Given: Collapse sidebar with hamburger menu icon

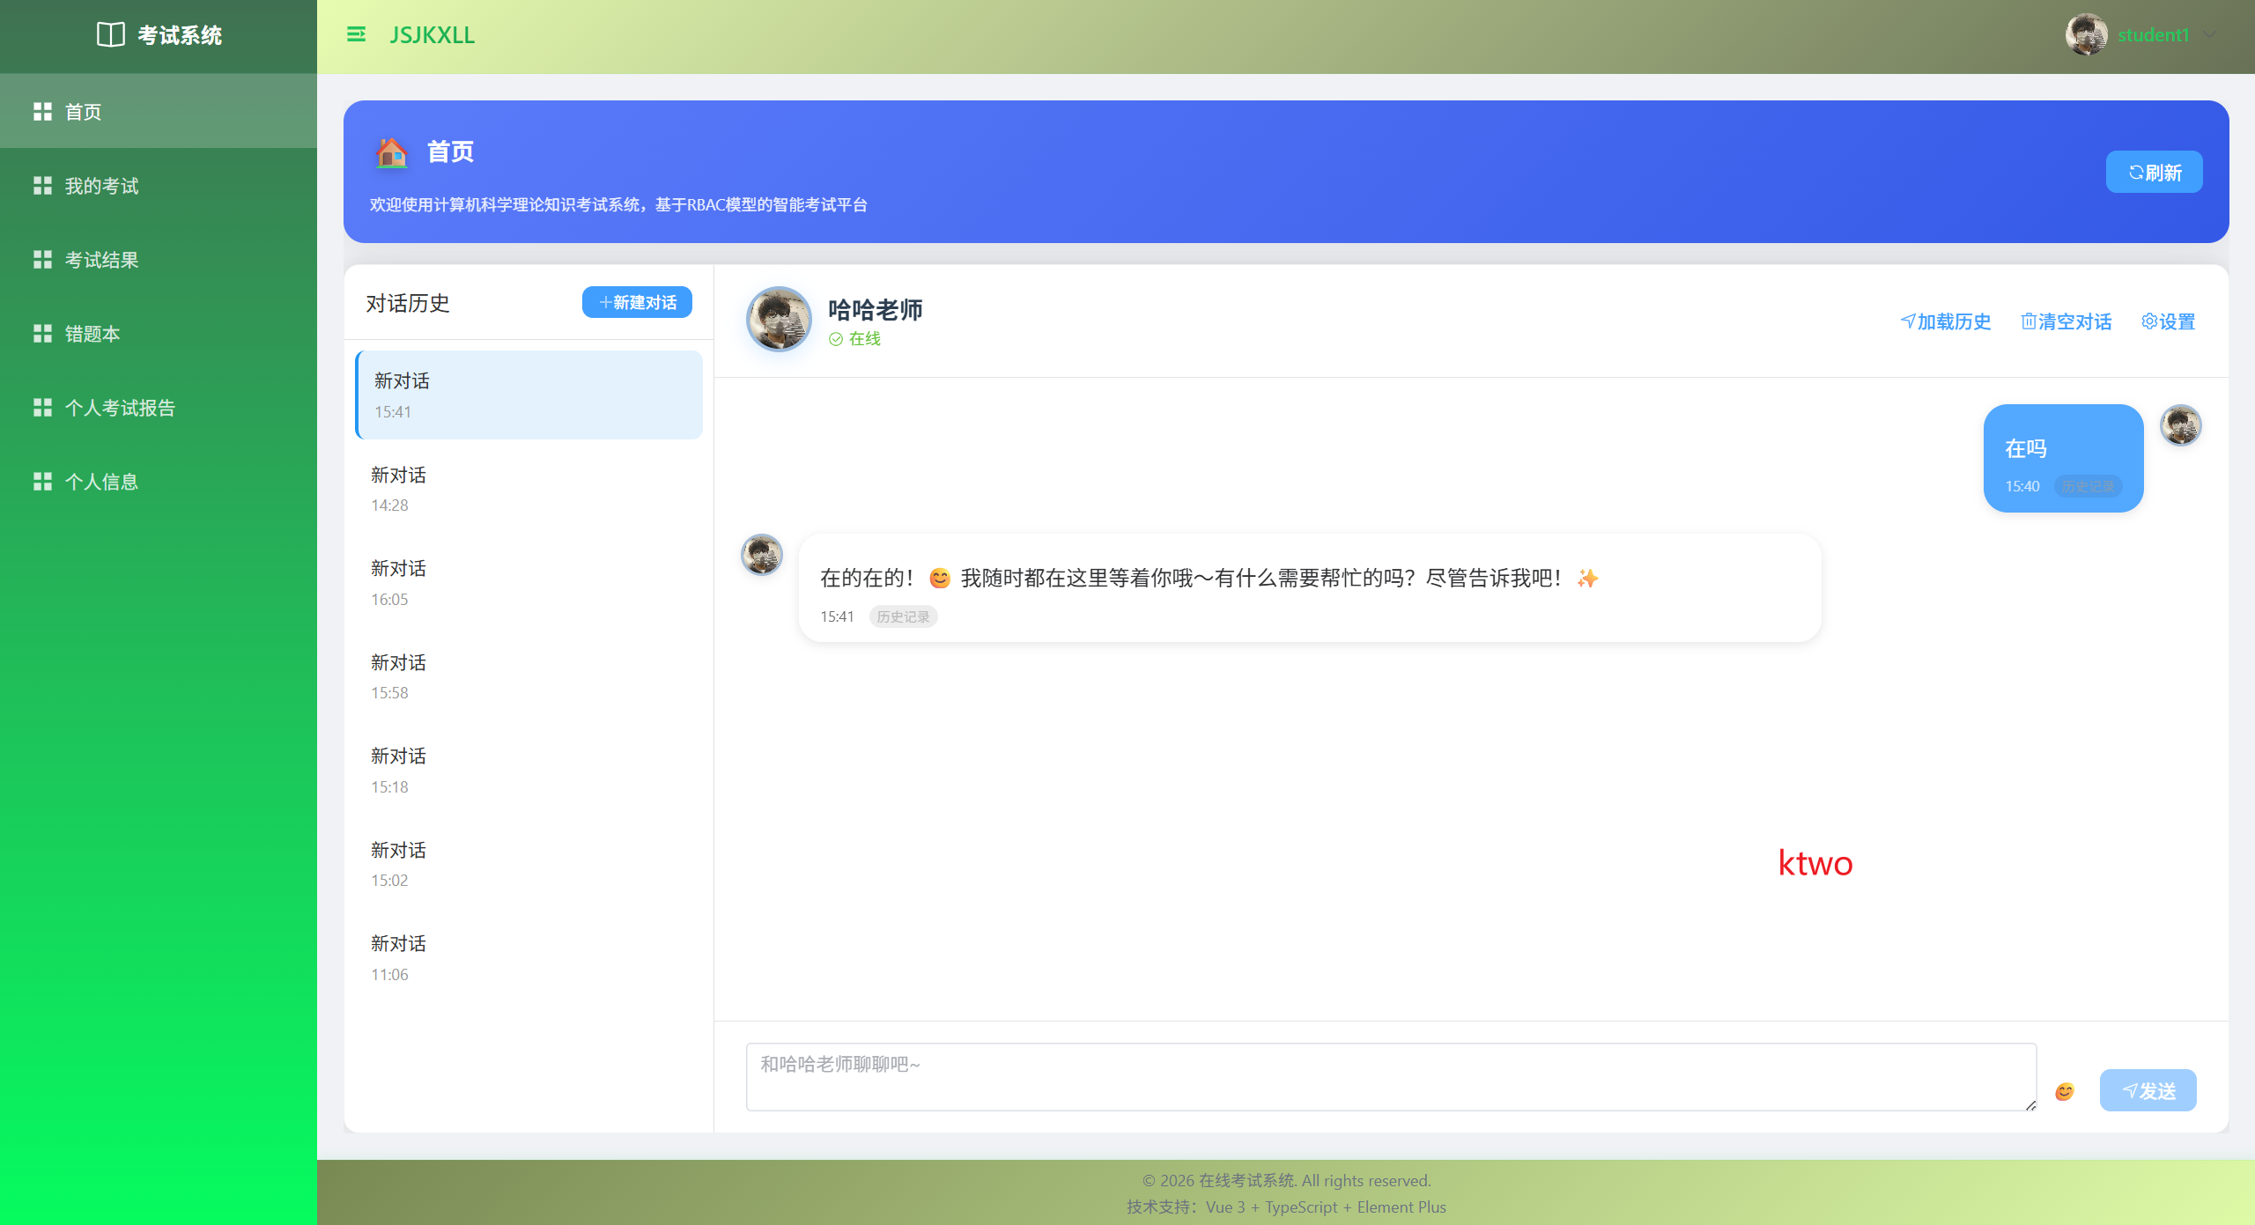Looking at the screenshot, I should pyautogui.click(x=356, y=34).
